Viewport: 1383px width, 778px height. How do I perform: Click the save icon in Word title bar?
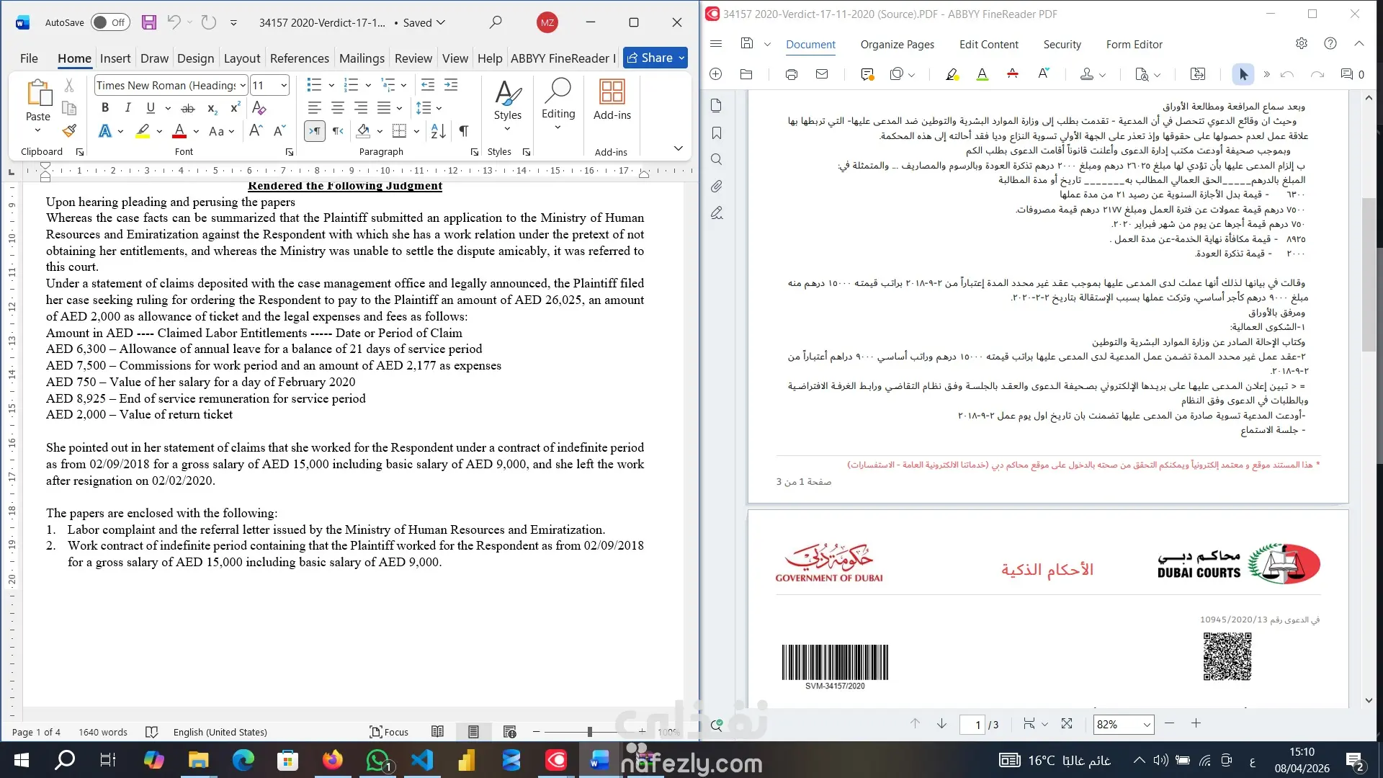149,22
